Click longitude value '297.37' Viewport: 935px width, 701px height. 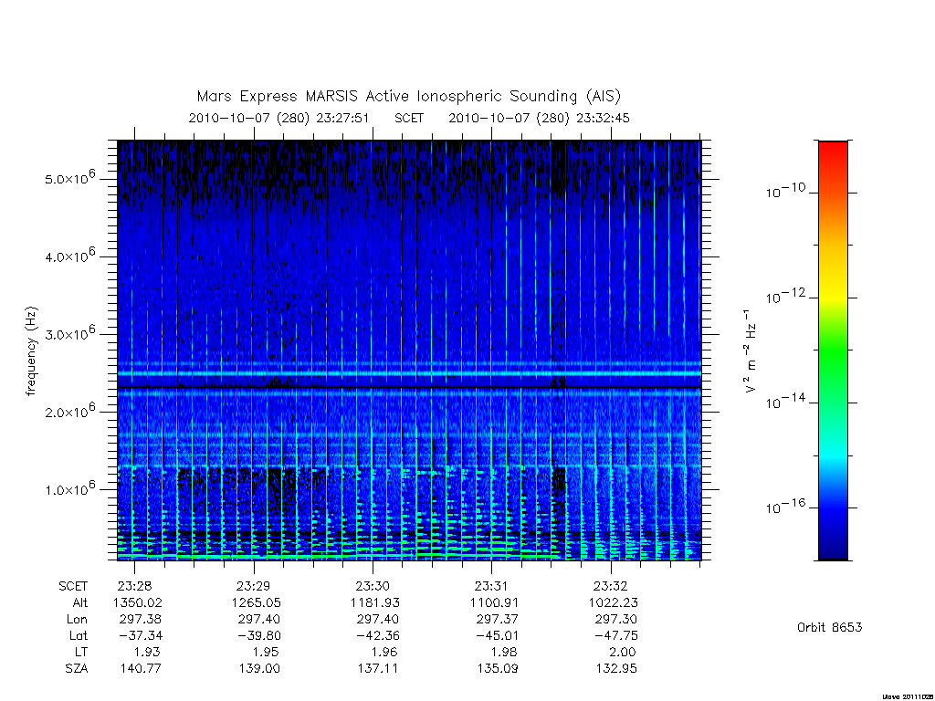(498, 620)
